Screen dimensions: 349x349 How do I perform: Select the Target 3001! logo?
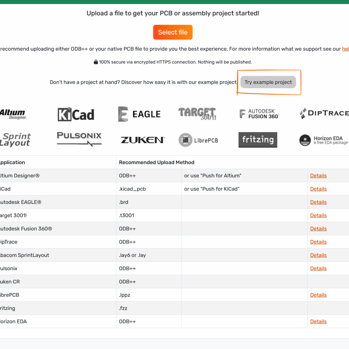point(197,114)
